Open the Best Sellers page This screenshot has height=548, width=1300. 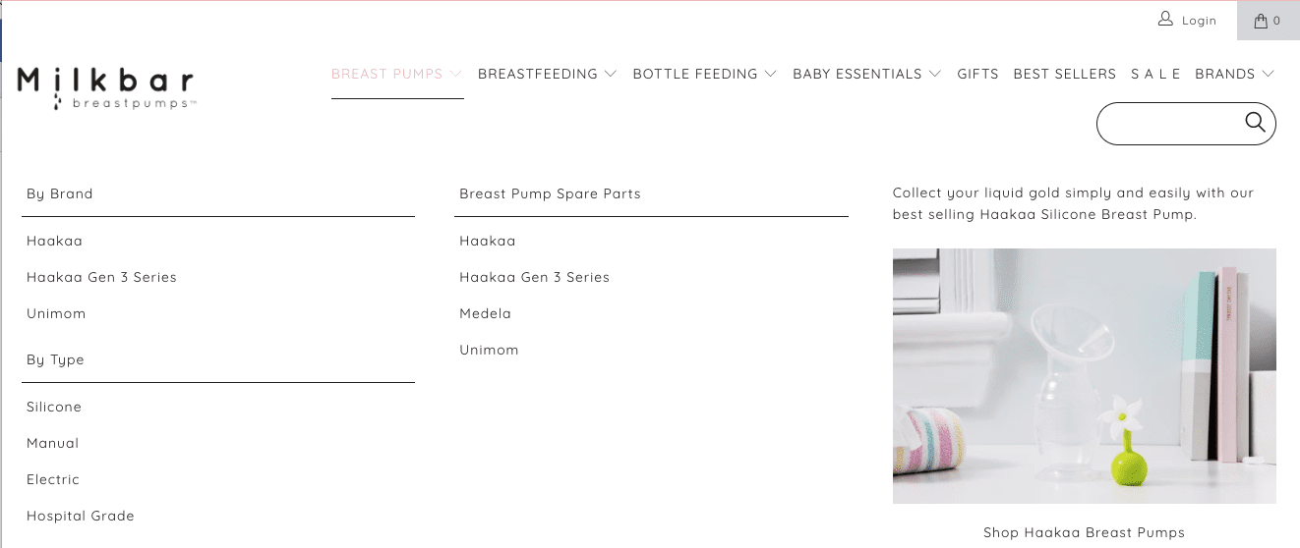coord(1064,74)
